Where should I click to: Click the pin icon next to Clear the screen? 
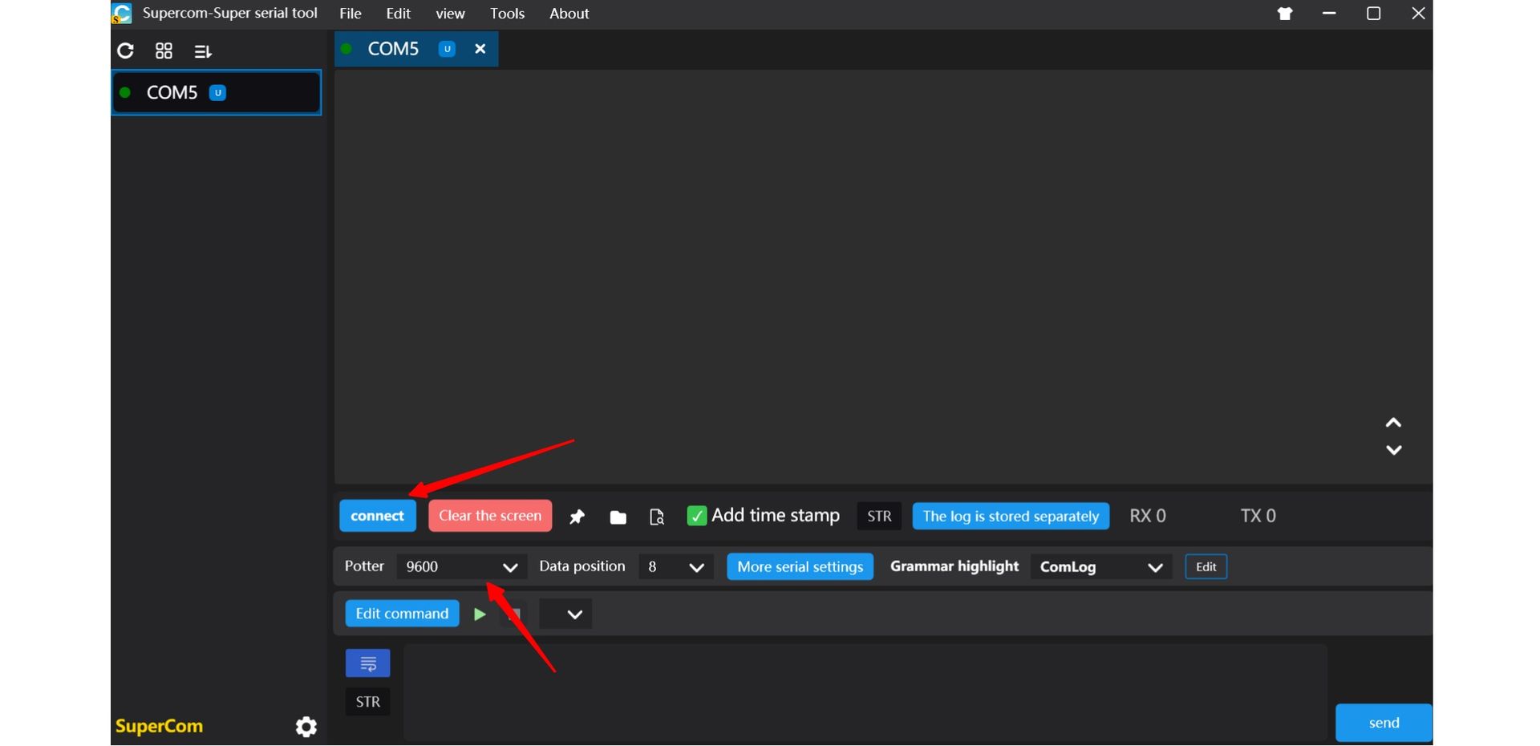(577, 517)
